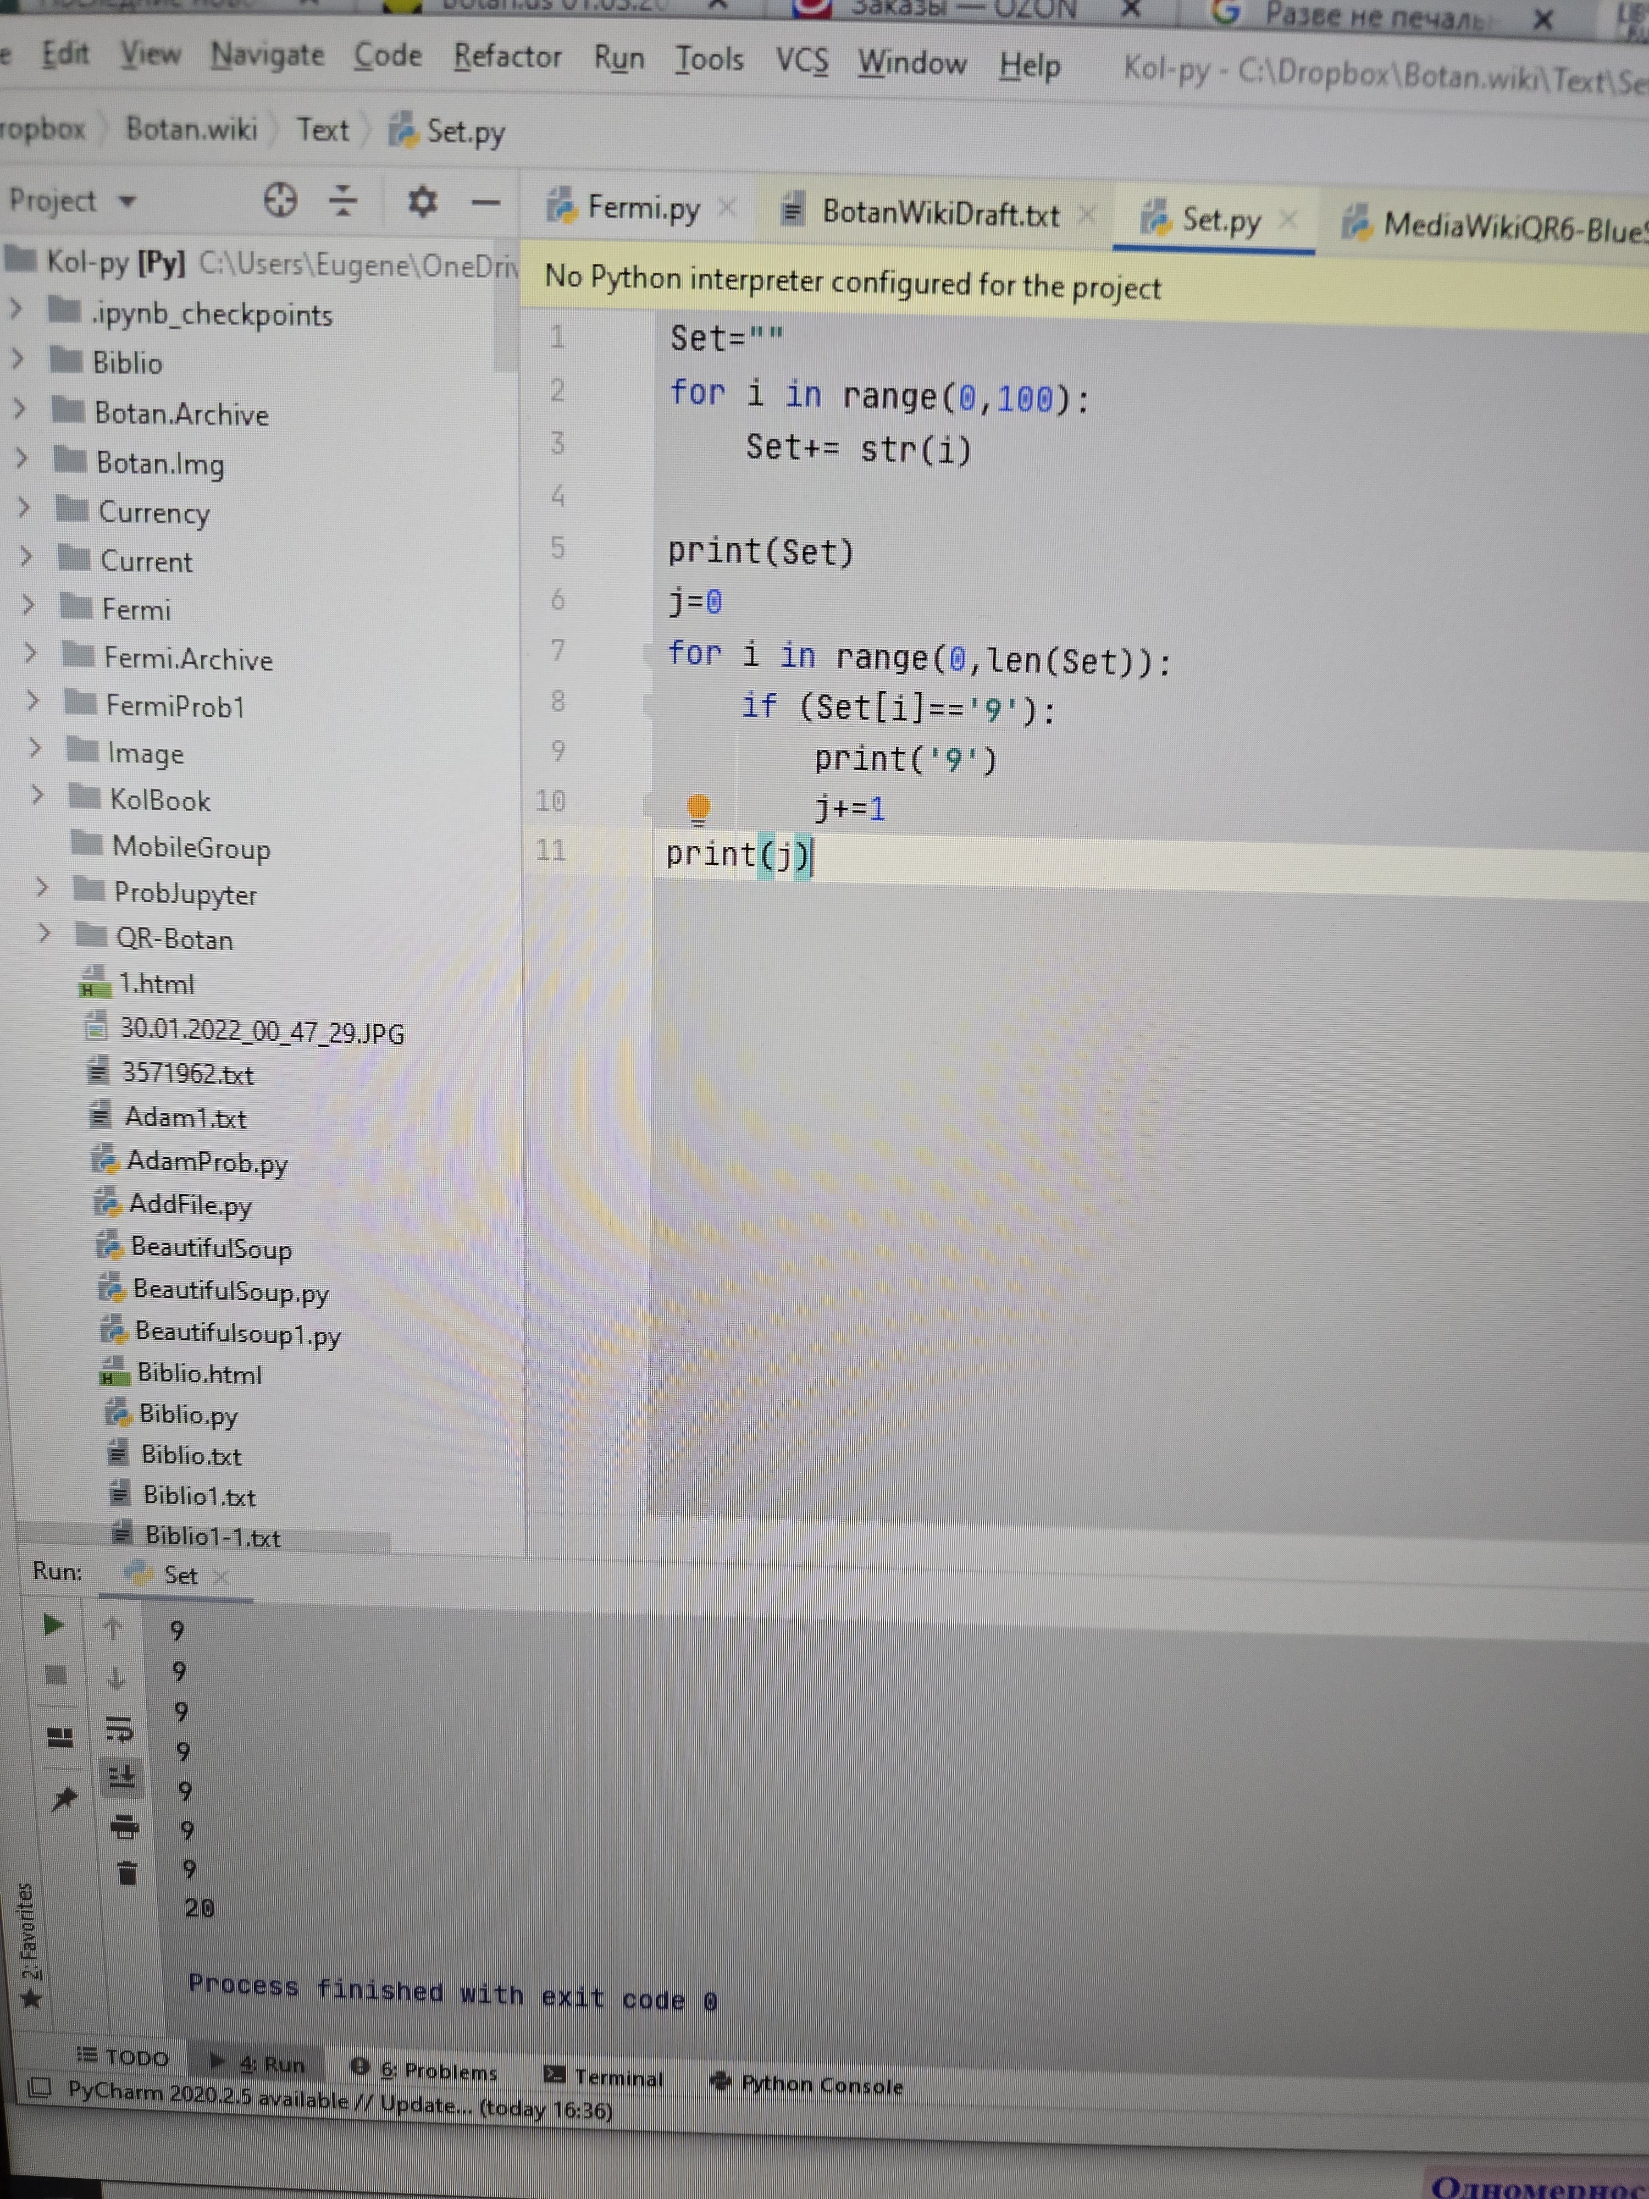
Task: Expand the Botan.Archive folder
Action: tap(20, 407)
